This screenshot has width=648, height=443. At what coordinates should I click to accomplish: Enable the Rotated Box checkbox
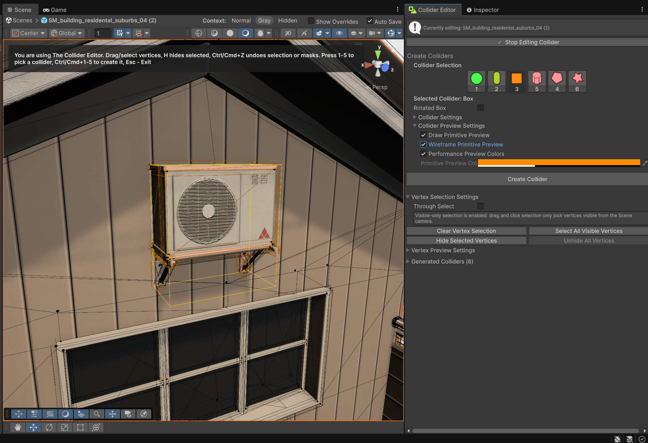pos(480,108)
